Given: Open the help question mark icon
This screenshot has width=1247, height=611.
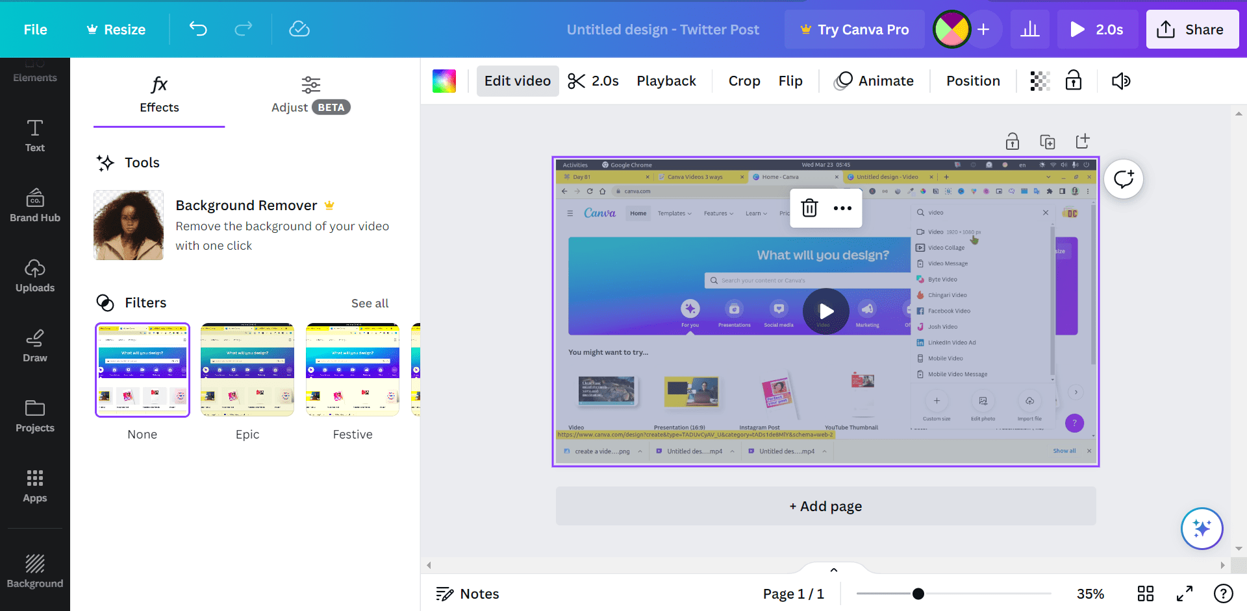Looking at the screenshot, I should [x=1224, y=593].
